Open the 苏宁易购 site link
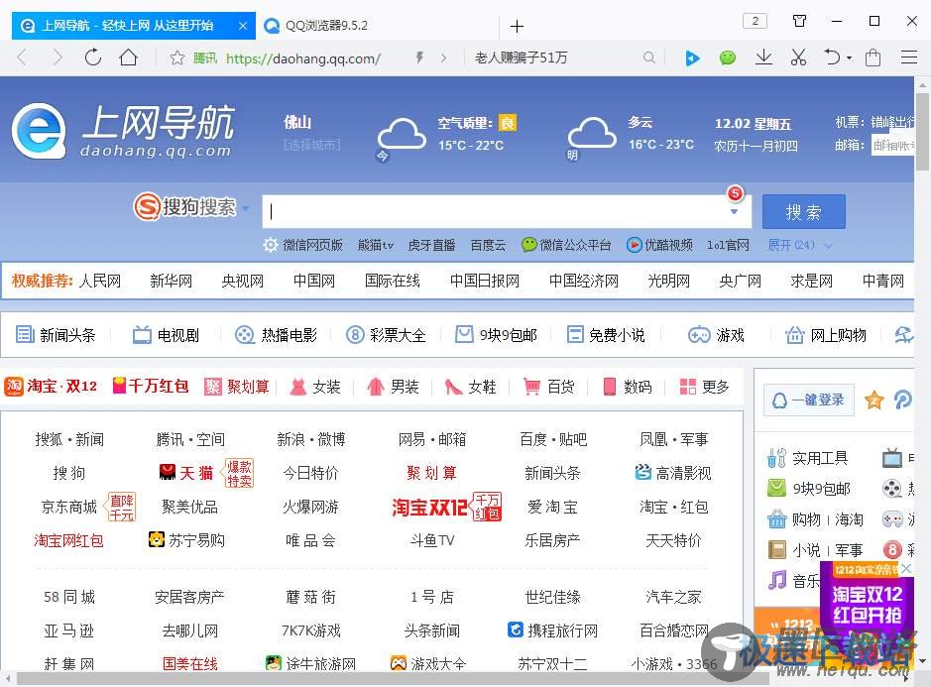The height and width of the screenshot is (687, 931). click(x=186, y=539)
